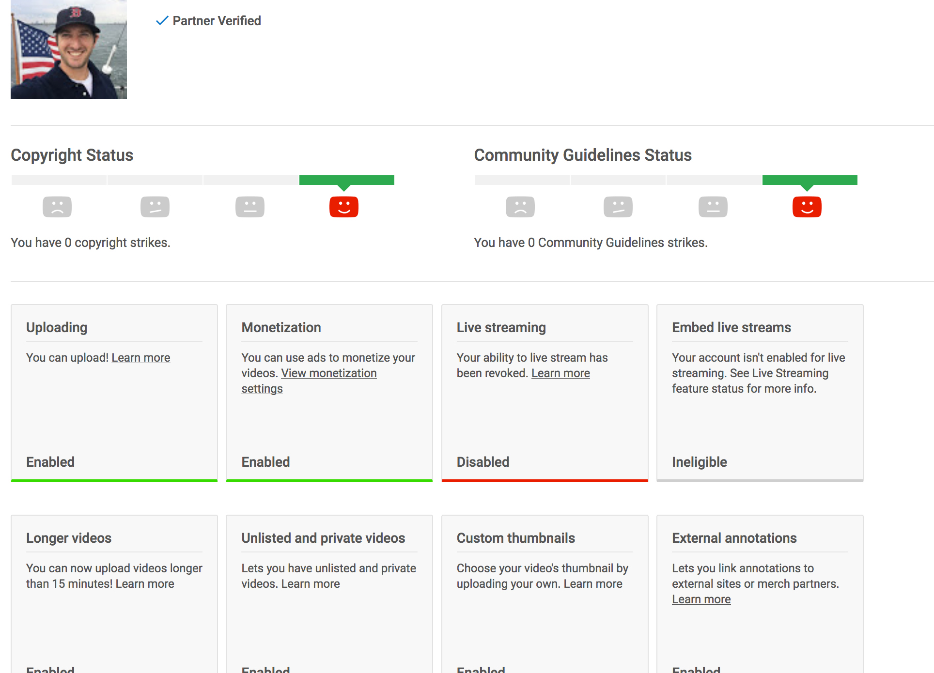Click the neutral face icon under Community Guidelines Status
Viewport: 934px width, 673px height.
(x=713, y=207)
